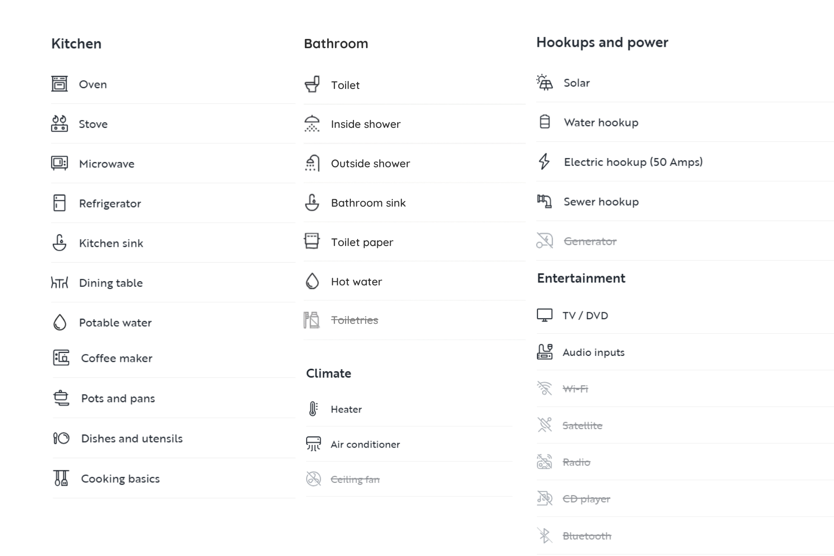This screenshot has width=834, height=556.
Task: Click the crossed-out Wi-Fi icon
Action: pos(544,388)
